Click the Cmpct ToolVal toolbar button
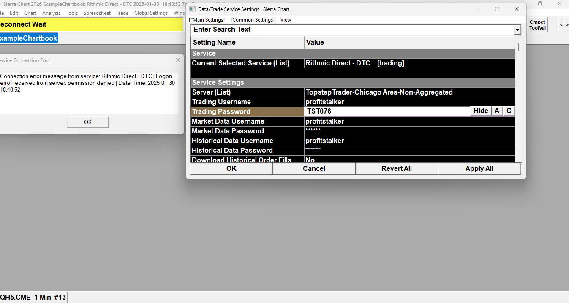Image resolution: width=569 pixels, height=303 pixels. [x=537, y=25]
